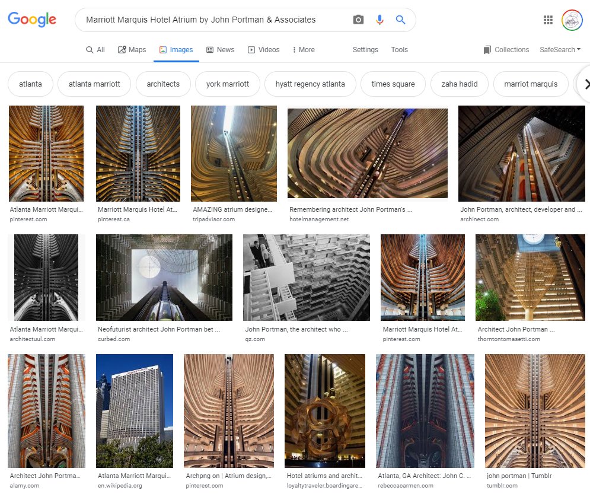Open the hotelmanagement.net Remembering architect thumbnail
The width and height of the screenshot is (590, 500).
[368, 153]
